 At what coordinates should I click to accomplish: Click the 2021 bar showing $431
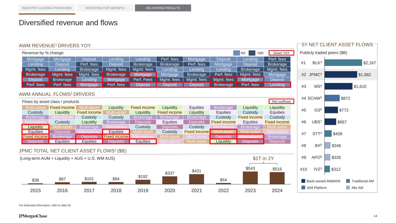pyautogui.click(x=196, y=179)
